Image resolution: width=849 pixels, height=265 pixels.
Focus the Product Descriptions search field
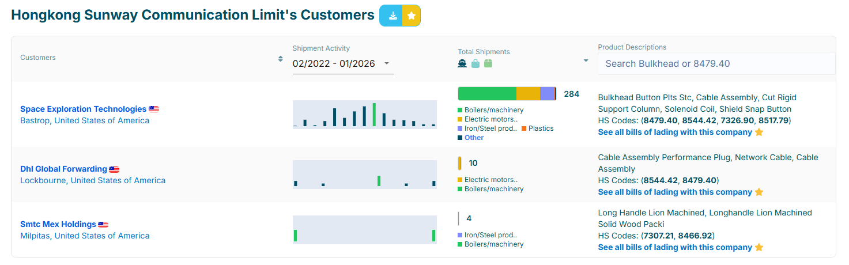pos(716,63)
